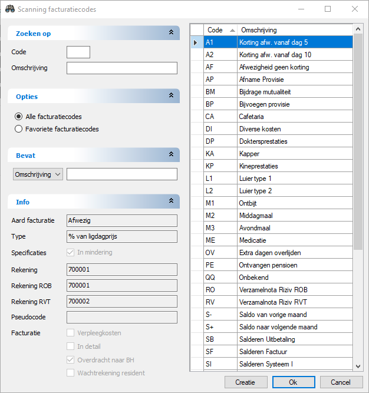369x393 pixels.
Task: Sort by the Omschrijving column header
Action: pyautogui.click(x=294, y=30)
